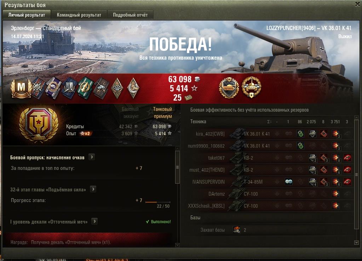
Task: Click the brass knuckles diamond medal
Action: [x=117, y=88]
